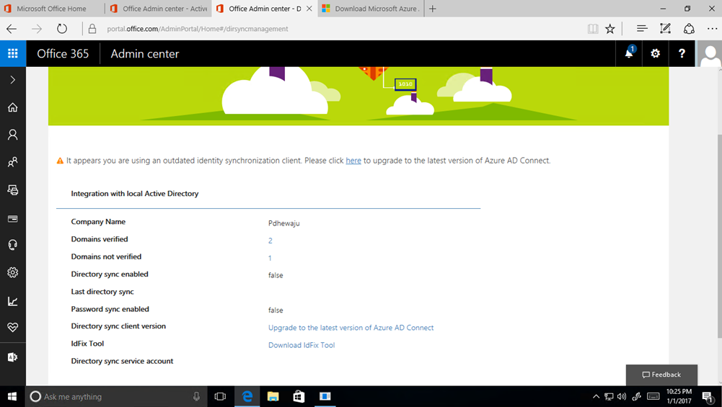Click the page vertical scrollbar
Image resolution: width=722 pixels, height=407 pixels.
[719, 236]
